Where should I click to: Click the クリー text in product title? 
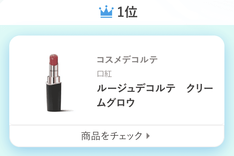pyautogui.click(x=200, y=88)
